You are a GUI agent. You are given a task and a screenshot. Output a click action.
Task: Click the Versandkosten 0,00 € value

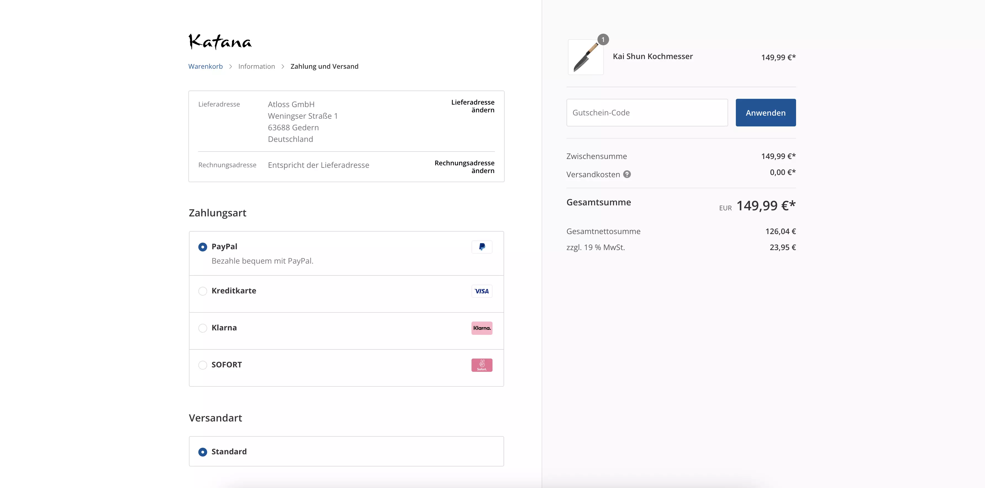[783, 172]
